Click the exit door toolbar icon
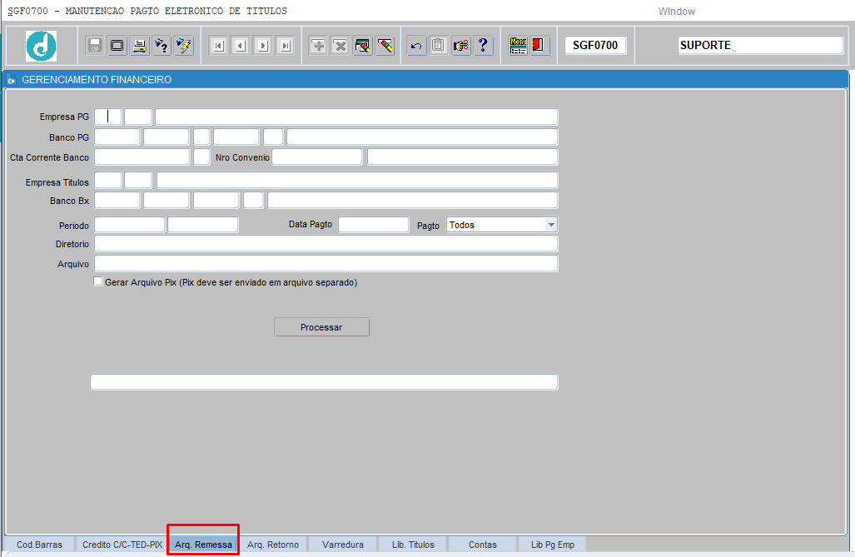The image size is (855, 557). (539, 46)
